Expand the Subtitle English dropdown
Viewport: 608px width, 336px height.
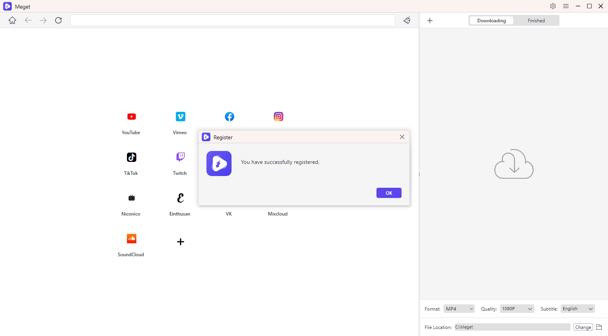pos(578,309)
